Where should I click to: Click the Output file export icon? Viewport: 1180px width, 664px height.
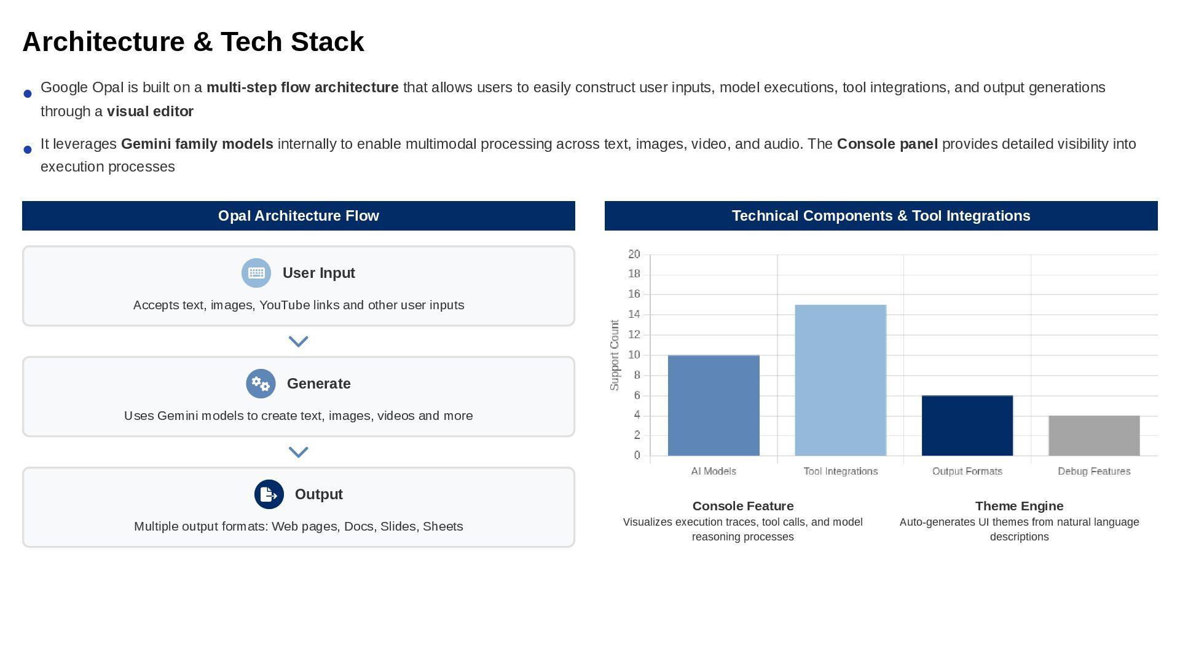coord(269,494)
